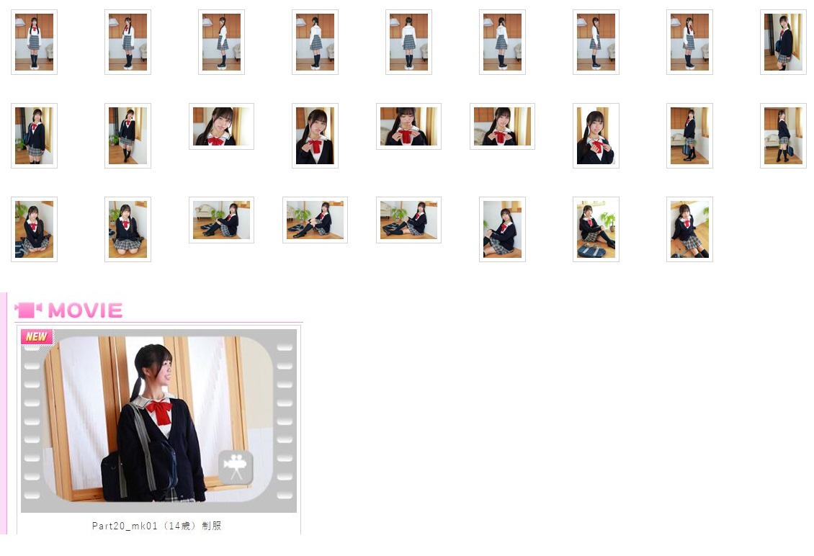Open the back-facing standing photo thumbnail
The image size is (814, 556).
click(x=408, y=42)
